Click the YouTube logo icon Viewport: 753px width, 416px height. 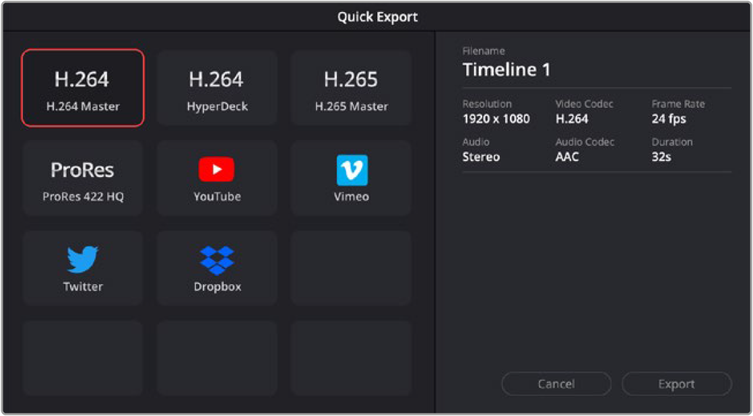tap(217, 170)
